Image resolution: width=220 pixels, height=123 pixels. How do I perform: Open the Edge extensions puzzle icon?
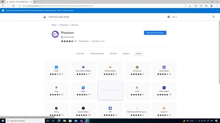(196, 6)
